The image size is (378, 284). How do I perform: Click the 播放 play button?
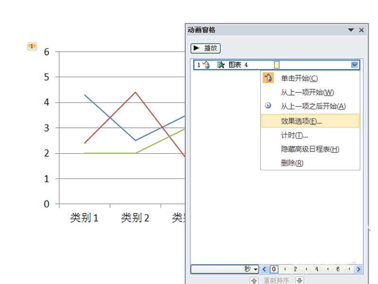tap(206, 48)
